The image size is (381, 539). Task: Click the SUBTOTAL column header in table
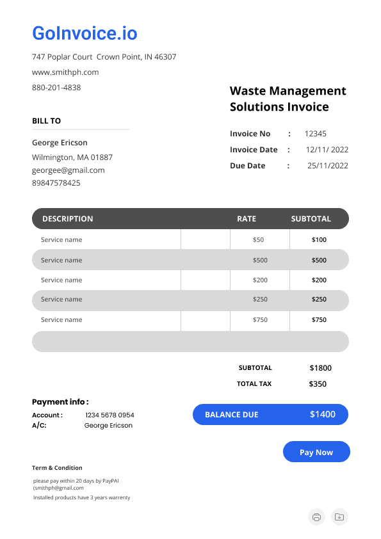tap(311, 219)
